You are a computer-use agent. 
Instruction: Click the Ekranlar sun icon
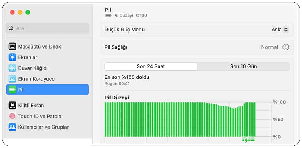13,57
